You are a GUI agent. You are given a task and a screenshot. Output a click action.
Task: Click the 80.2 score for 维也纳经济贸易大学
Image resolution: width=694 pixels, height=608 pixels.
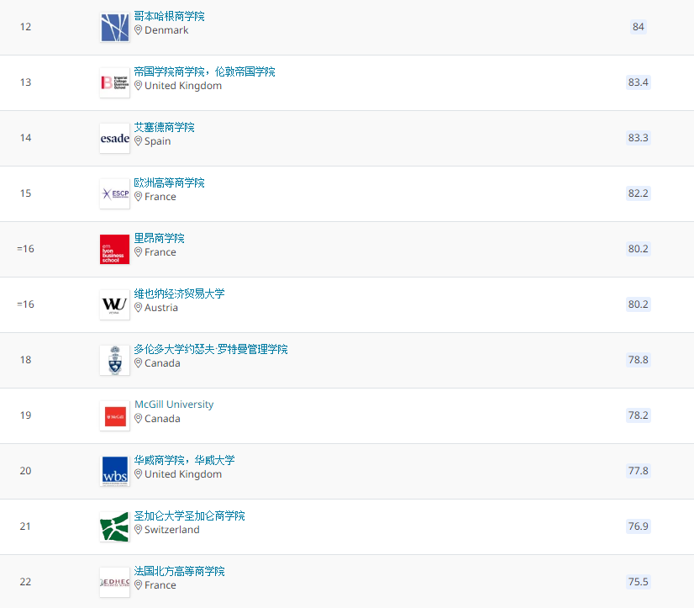(x=639, y=304)
